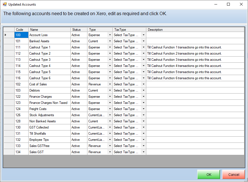Viewport: 248px width, 182px height.
Task: Open the Type dropdown for Stock Adjustments
Action: click(110, 115)
